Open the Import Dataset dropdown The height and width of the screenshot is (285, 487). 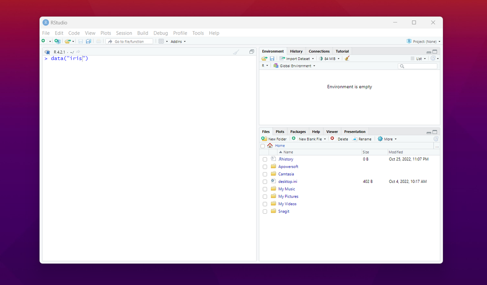pyautogui.click(x=297, y=59)
